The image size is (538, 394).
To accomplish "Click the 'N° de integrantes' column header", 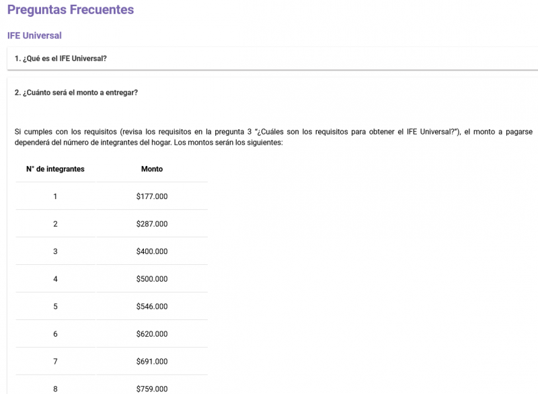I will click(55, 169).
